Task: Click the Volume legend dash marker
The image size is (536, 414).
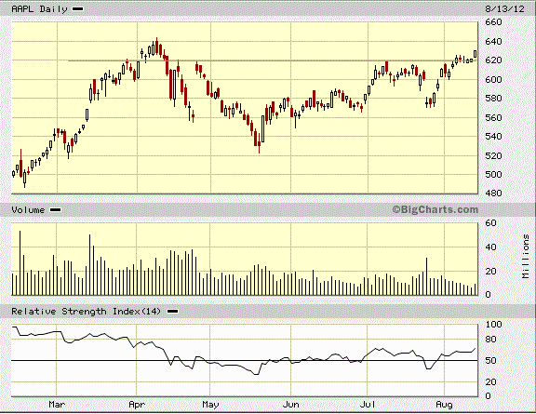Action: pyautogui.click(x=56, y=210)
